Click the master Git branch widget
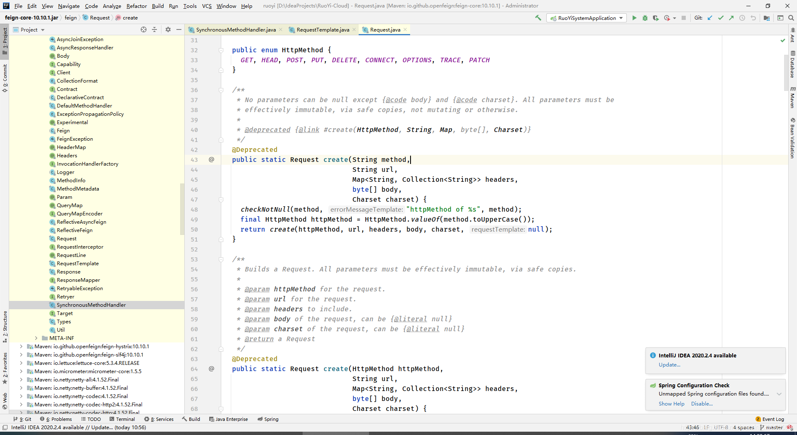Viewport: 797px width, 435px height. click(771, 428)
